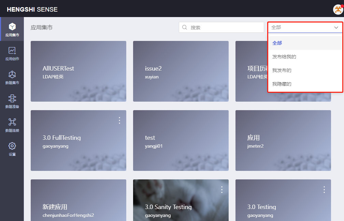Screen dimensions: 344x221
Task: Collapse the 全部 filter dropdown chevron
Action: [336, 27]
